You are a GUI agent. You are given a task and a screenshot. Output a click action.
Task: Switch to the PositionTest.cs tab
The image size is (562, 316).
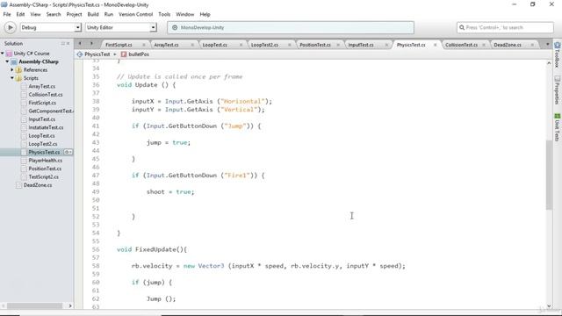pos(314,45)
